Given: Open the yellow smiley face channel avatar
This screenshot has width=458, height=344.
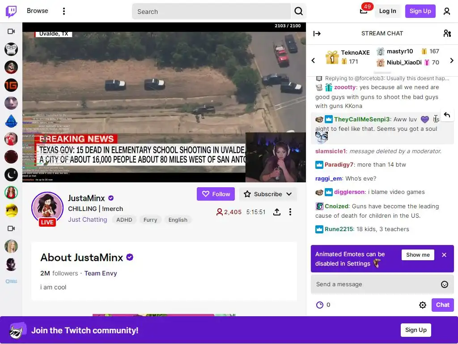Looking at the screenshot, I should (11, 211).
